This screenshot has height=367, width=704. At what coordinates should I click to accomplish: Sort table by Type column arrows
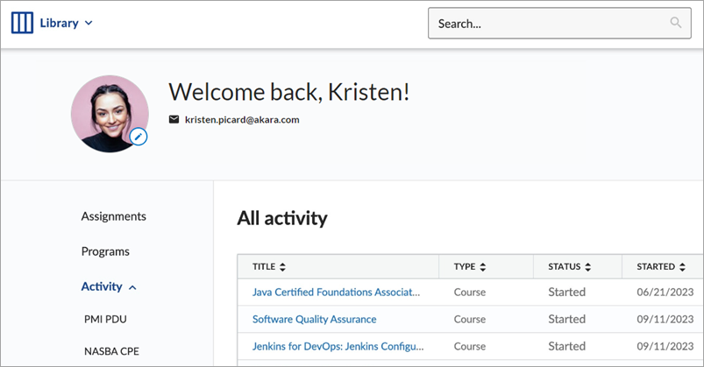click(x=483, y=266)
